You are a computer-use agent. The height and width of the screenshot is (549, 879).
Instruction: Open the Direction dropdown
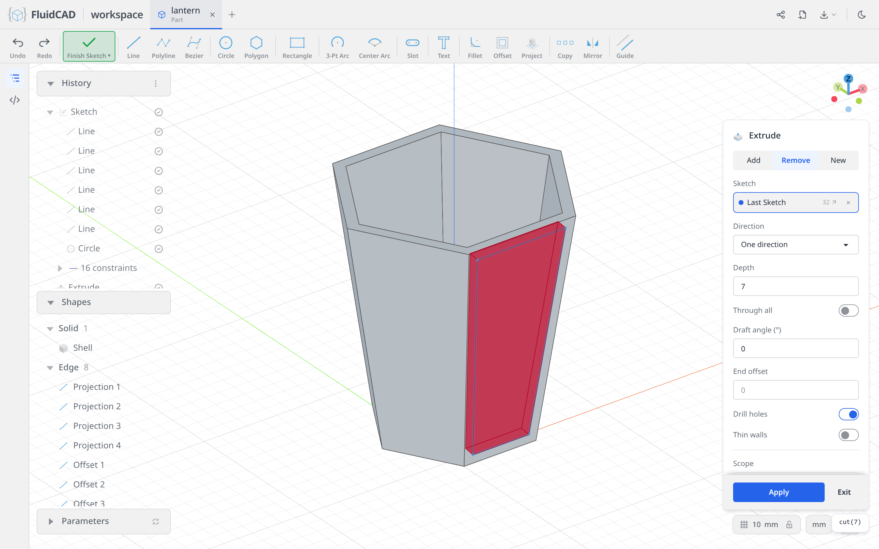[x=795, y=244]
